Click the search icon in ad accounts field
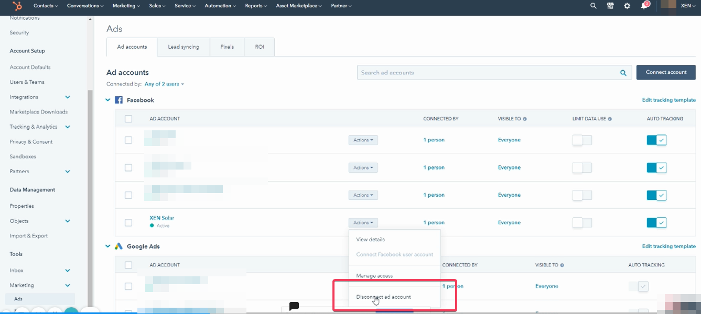The height and width of the screenshot is (314, 701). (623, 73)
